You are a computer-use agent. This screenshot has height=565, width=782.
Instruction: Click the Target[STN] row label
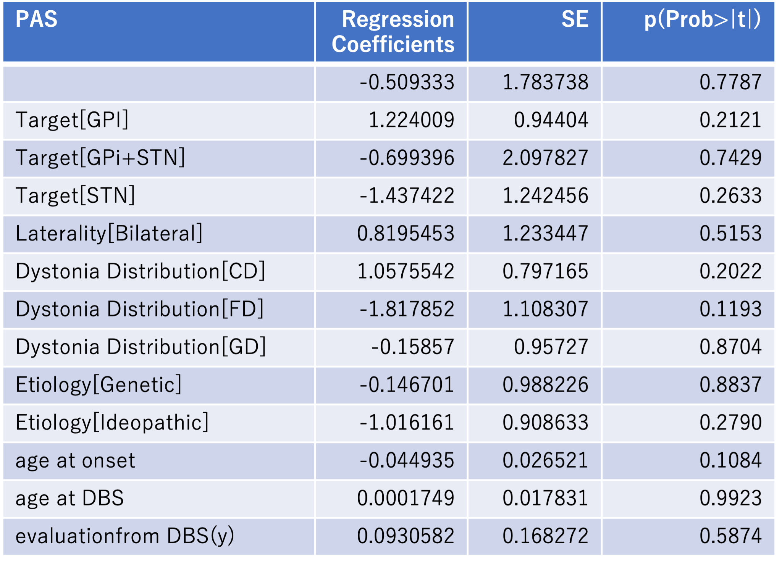(x=75, y=195)
